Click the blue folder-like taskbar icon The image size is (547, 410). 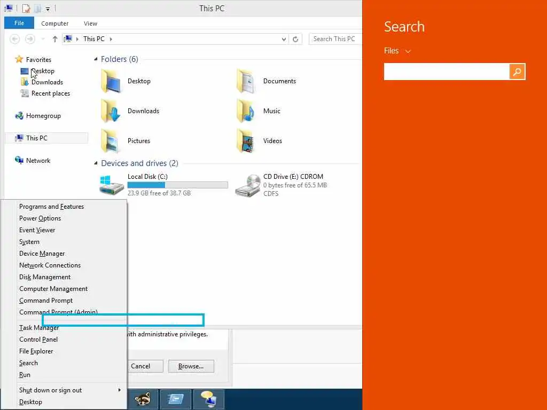(175, 399)
